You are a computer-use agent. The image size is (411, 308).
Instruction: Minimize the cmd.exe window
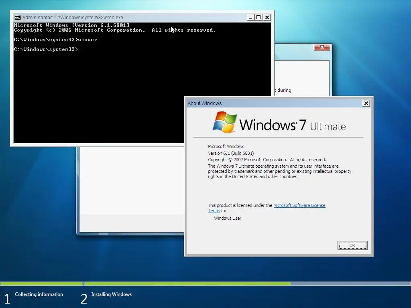click(x=250, y=18)
